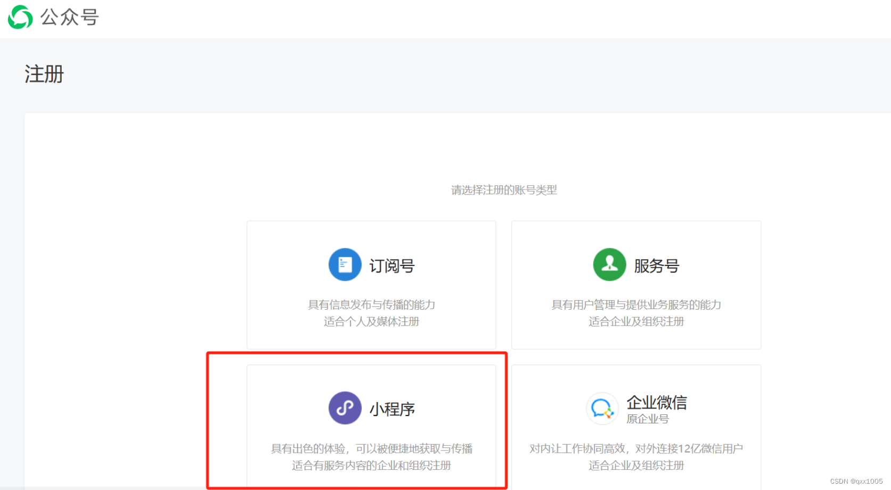Click text 具有用户管理与提供业务服务的能力

636,304
